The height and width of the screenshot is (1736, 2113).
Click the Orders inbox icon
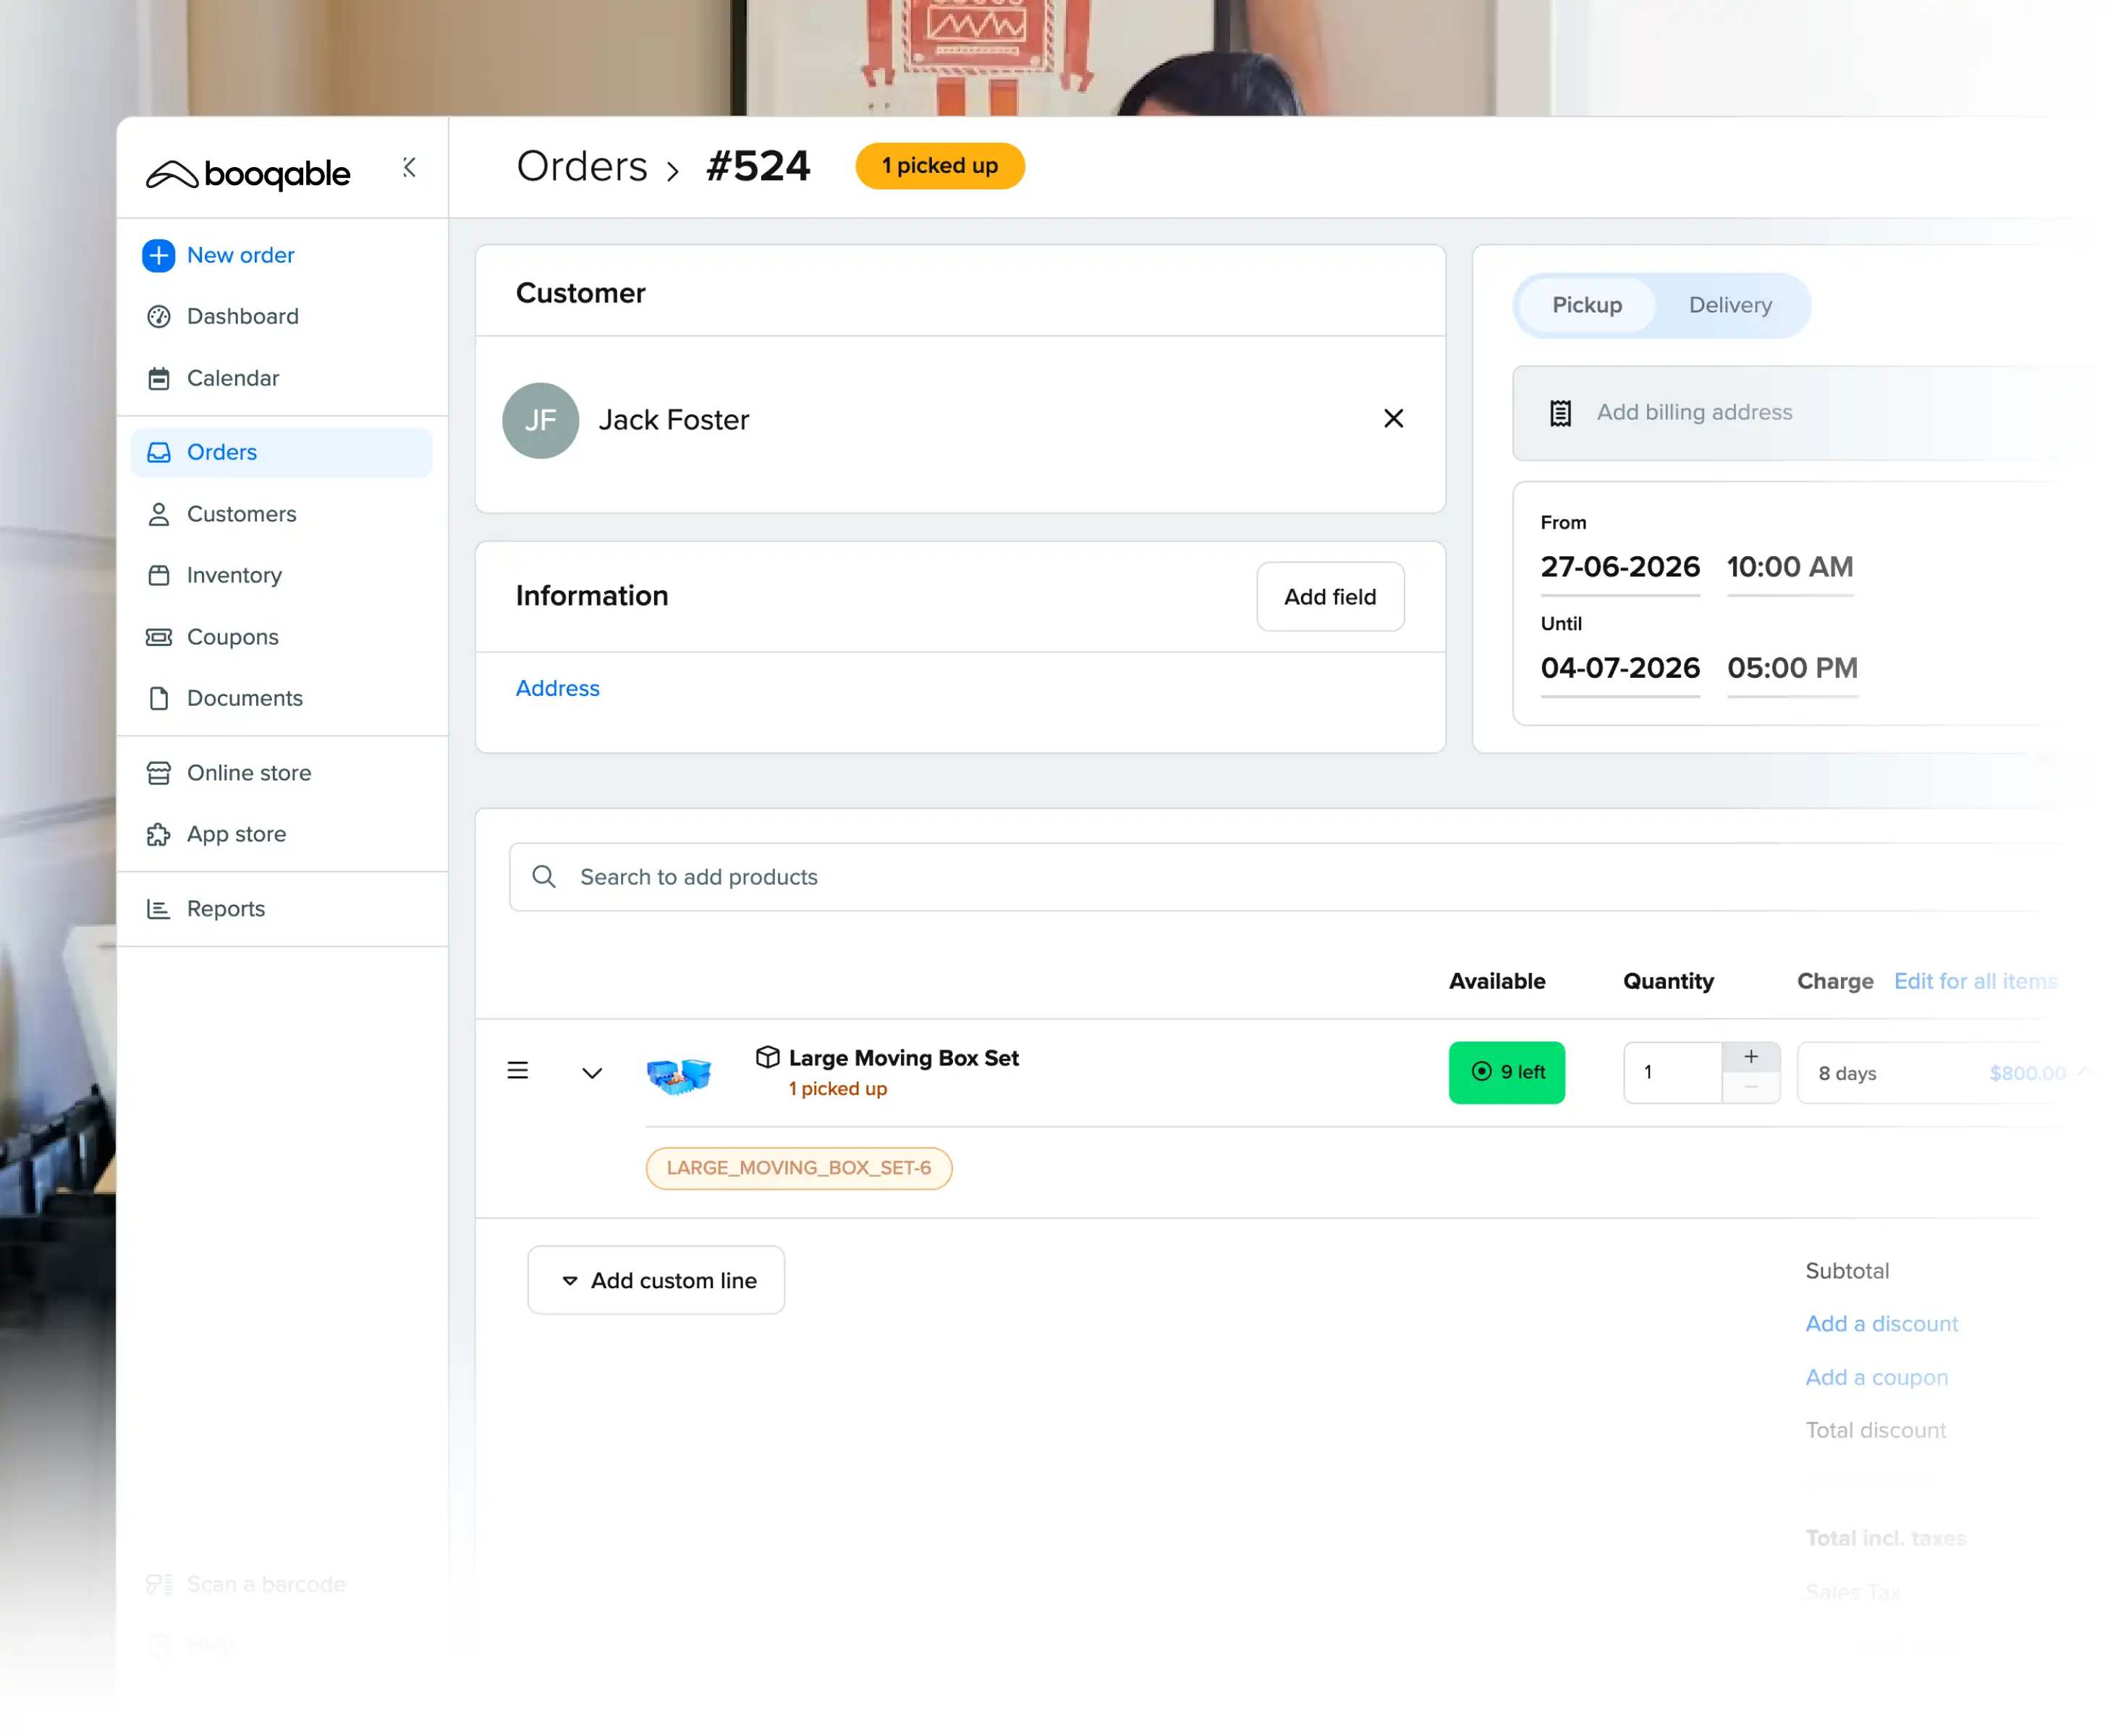coord(158,453)
